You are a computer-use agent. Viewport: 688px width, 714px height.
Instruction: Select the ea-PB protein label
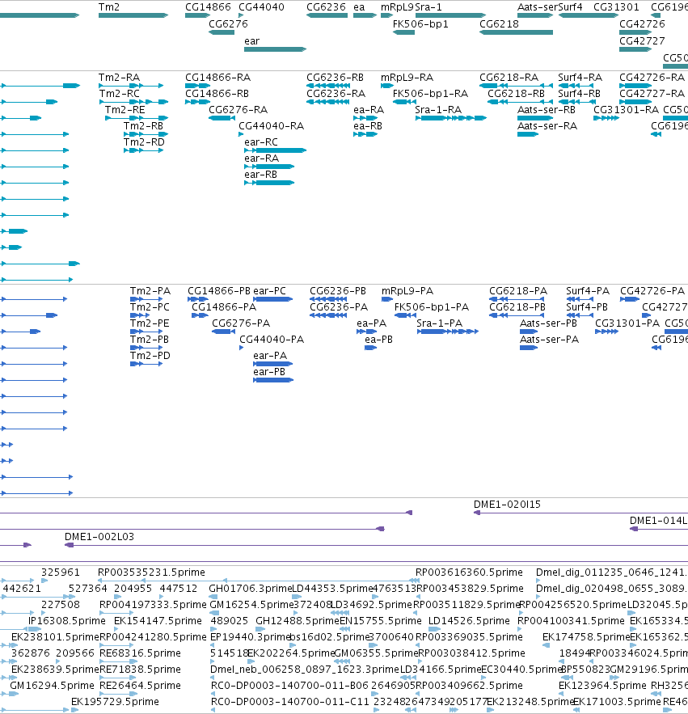point(379,340)
